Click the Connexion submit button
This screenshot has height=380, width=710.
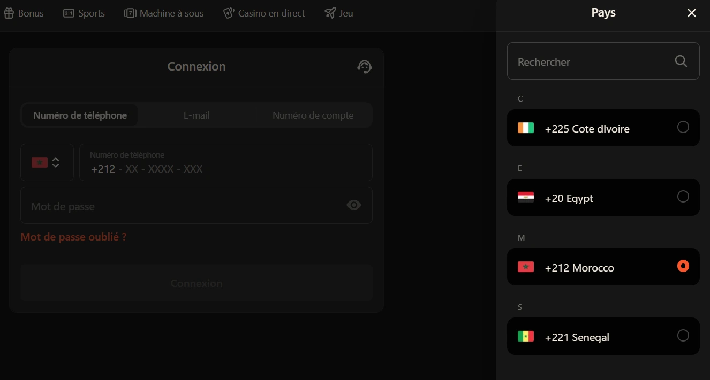coord(197,283)
